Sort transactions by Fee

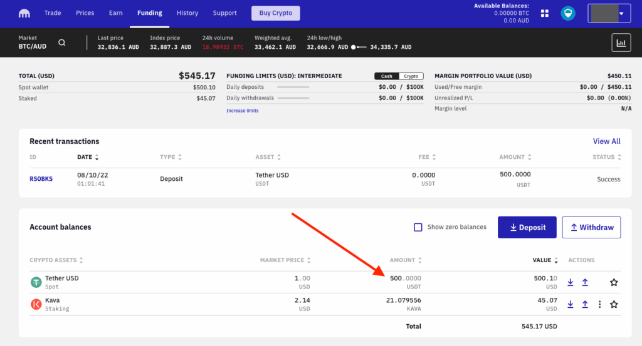coord(427,157)
